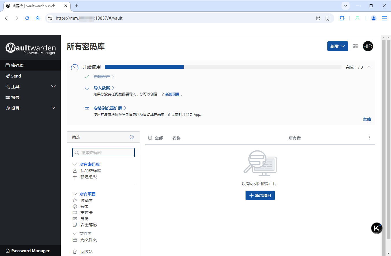
Task: Open the browser extensions puzzle icon
Action: [x=342, y=18]
